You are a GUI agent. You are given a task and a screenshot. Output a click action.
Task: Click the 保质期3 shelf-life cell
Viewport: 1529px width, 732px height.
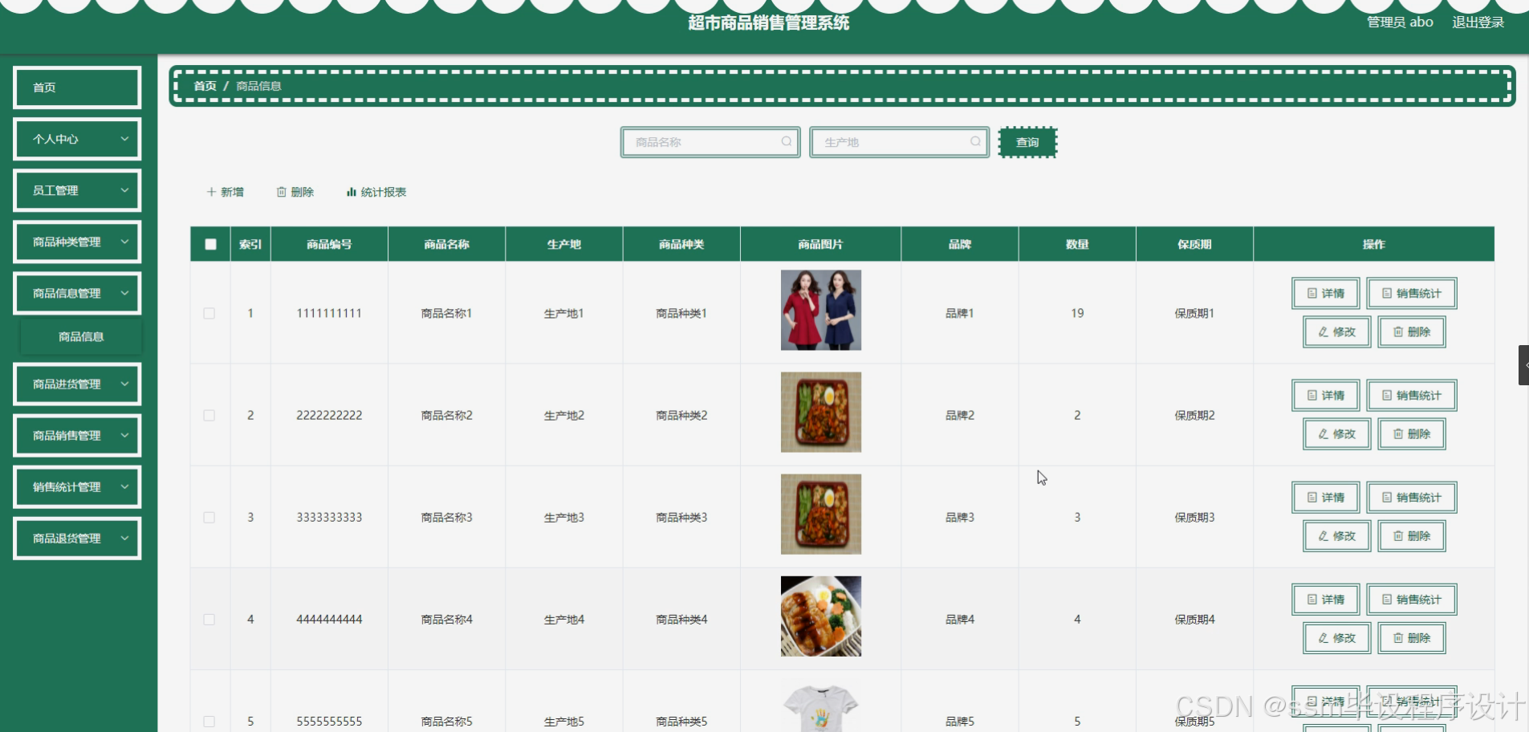pyautogui.click(x=1194, y=518)
